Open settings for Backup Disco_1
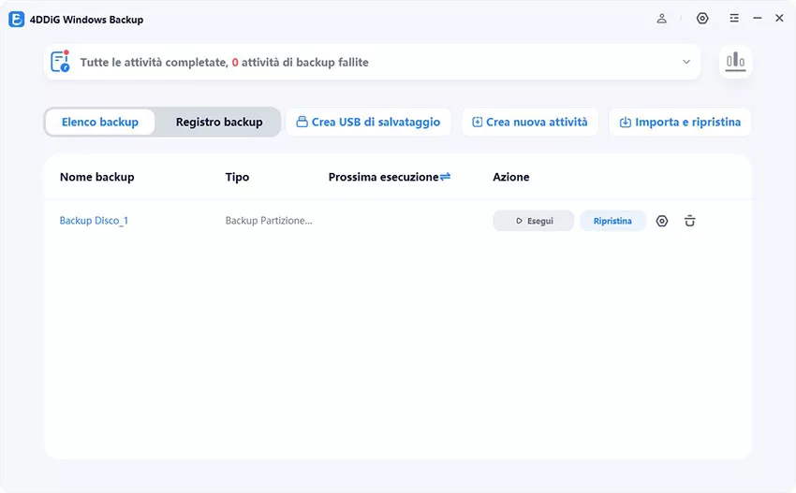The width and height of the screenshot is (796, 493). [662, 222]
